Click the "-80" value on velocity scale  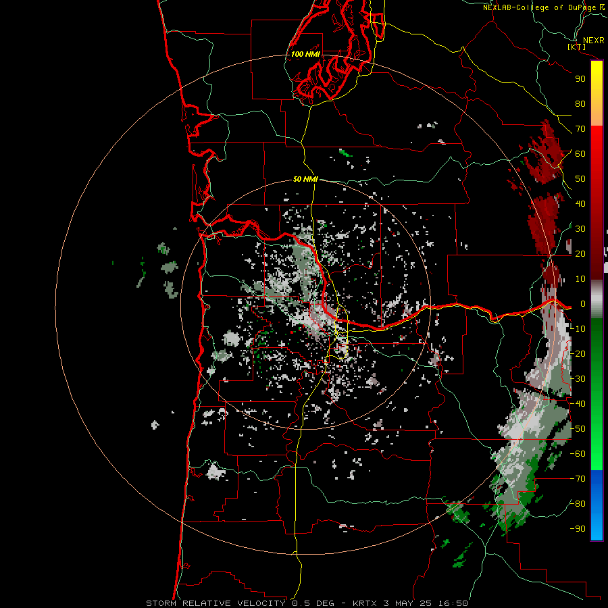pos(578,504)
